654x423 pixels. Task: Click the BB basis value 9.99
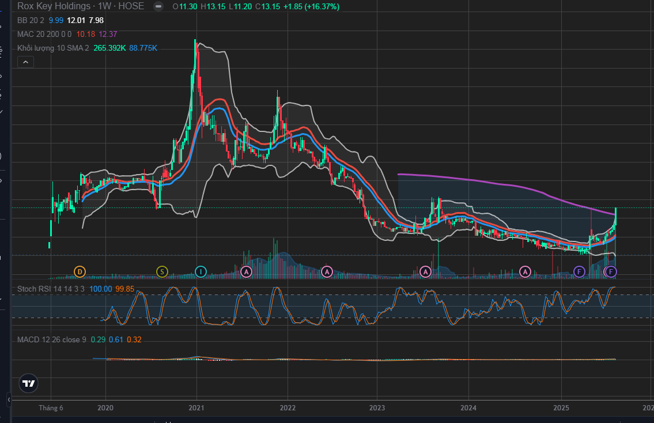(56, 20)
